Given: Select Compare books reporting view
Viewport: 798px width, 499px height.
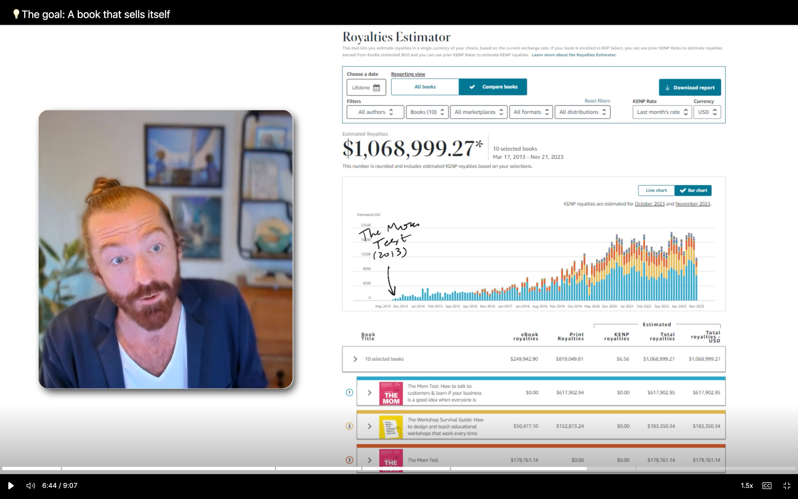Looking at the screenshot, I should 493,87.
